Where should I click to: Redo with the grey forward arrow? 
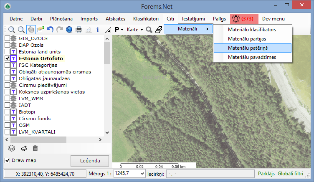point(59,30)
